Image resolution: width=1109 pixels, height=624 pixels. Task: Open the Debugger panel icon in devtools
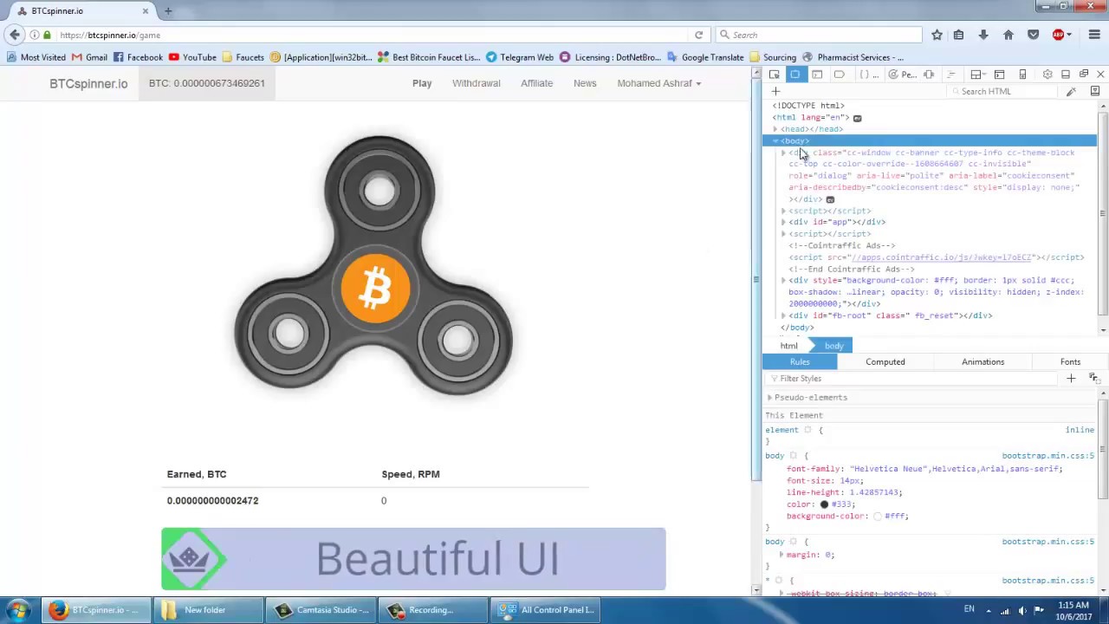coord(840,75)
